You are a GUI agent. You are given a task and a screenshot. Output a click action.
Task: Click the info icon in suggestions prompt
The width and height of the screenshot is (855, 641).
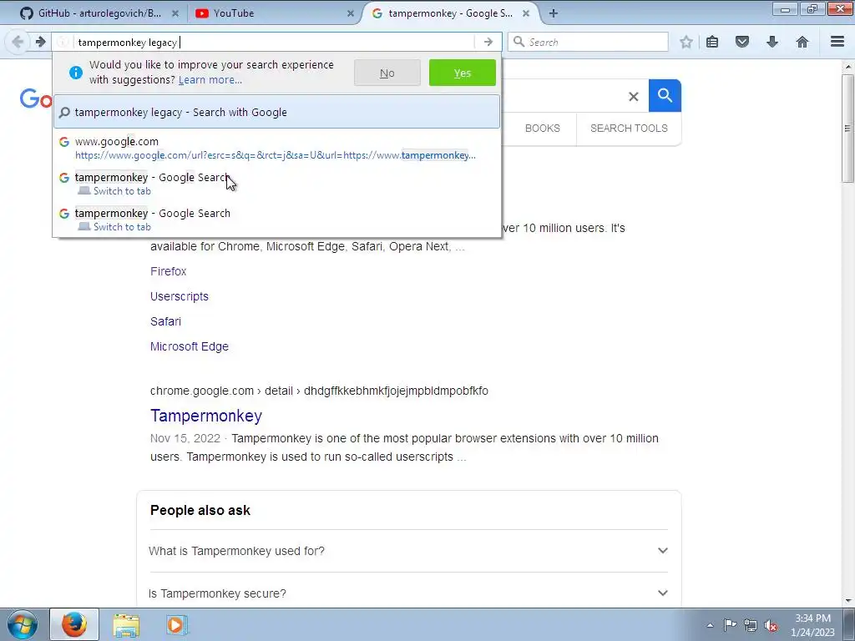(76, 73)
